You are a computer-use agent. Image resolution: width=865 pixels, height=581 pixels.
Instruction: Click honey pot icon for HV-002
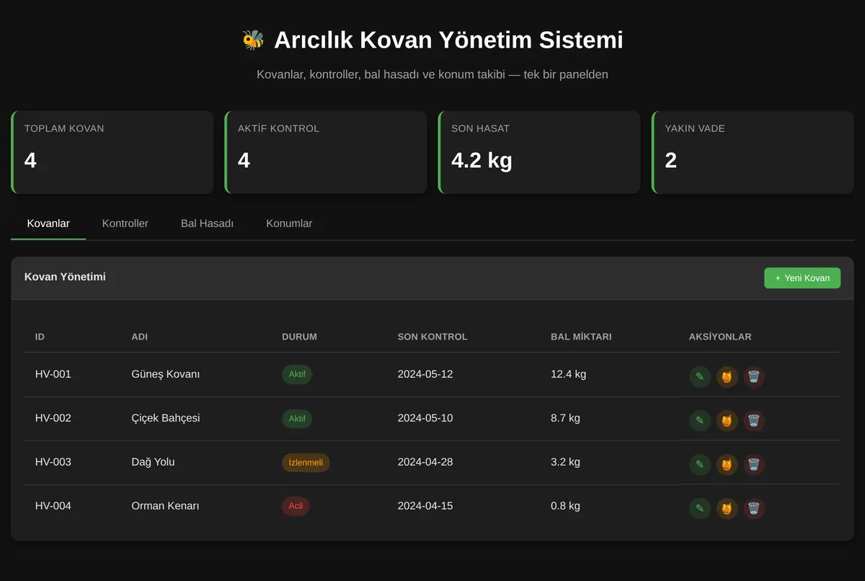coord(727,420)
